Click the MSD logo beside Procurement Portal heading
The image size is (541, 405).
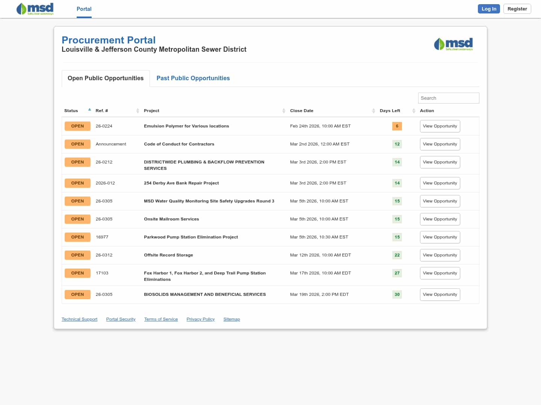[x=453, y=44]
